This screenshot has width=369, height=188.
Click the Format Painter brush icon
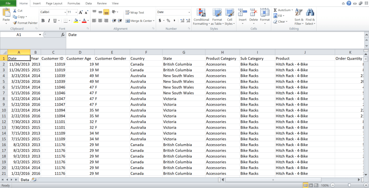[15, 23]
